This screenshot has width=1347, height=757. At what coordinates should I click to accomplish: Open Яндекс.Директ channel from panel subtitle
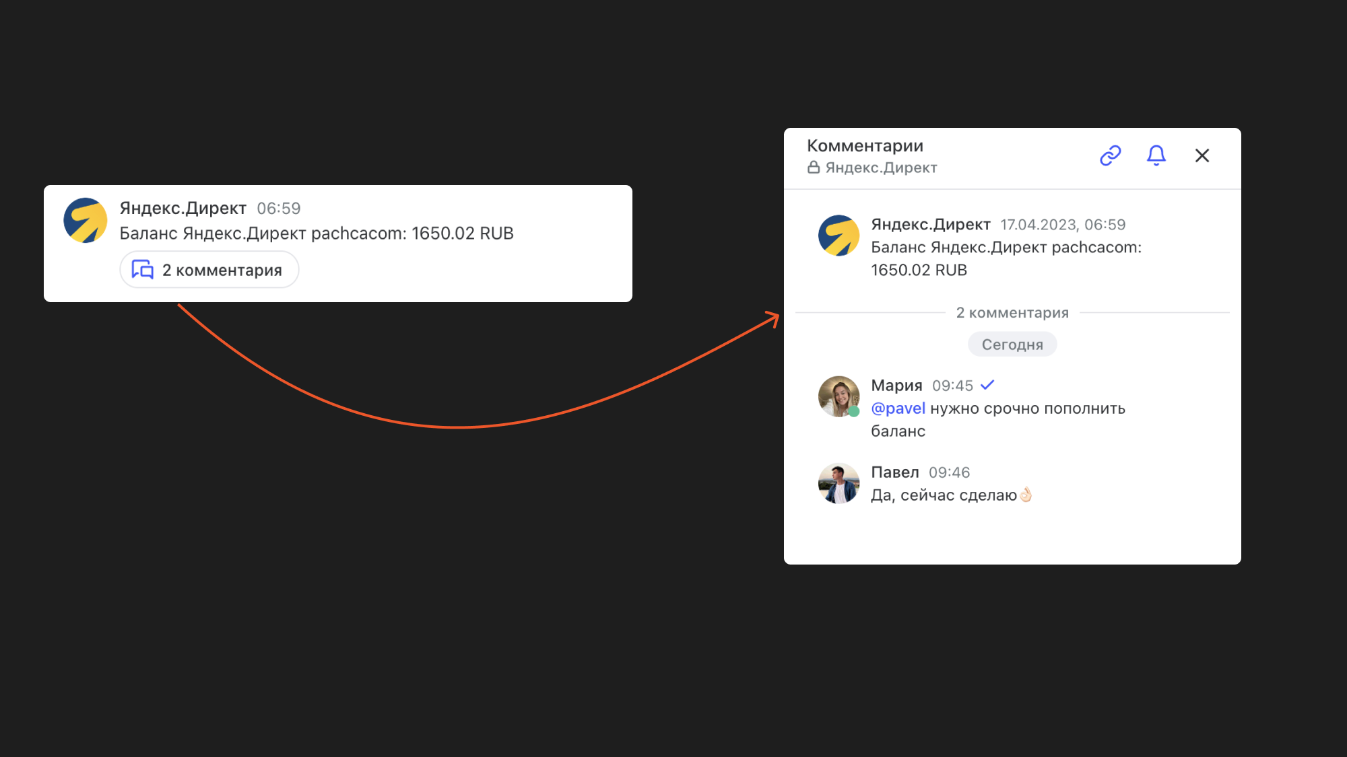tap(881, 168)
